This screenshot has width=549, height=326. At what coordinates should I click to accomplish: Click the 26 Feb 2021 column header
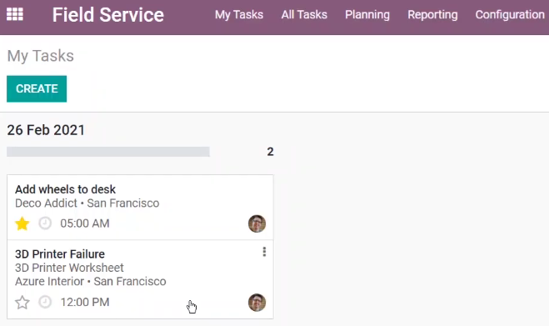(x=46, y=130)
